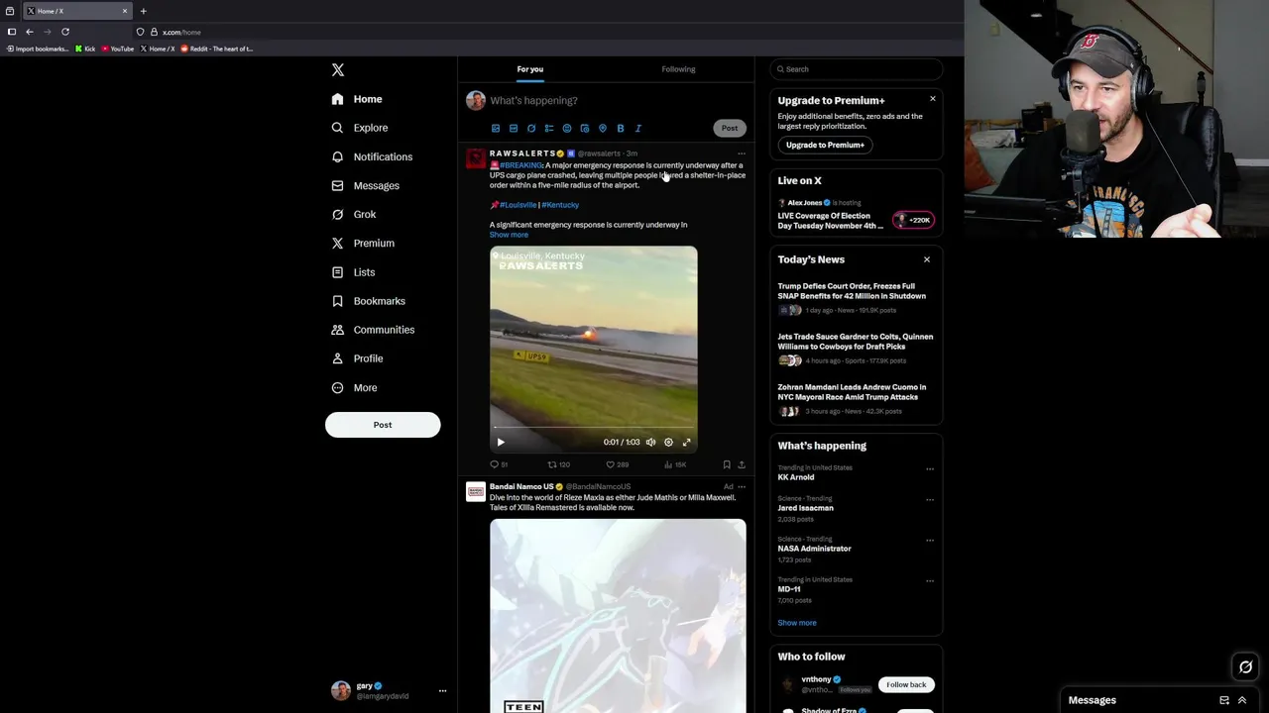The width and height of the screenshot is (1269, 713).
Task: Like the RAWSALERTS post
Action: (617, 464)
